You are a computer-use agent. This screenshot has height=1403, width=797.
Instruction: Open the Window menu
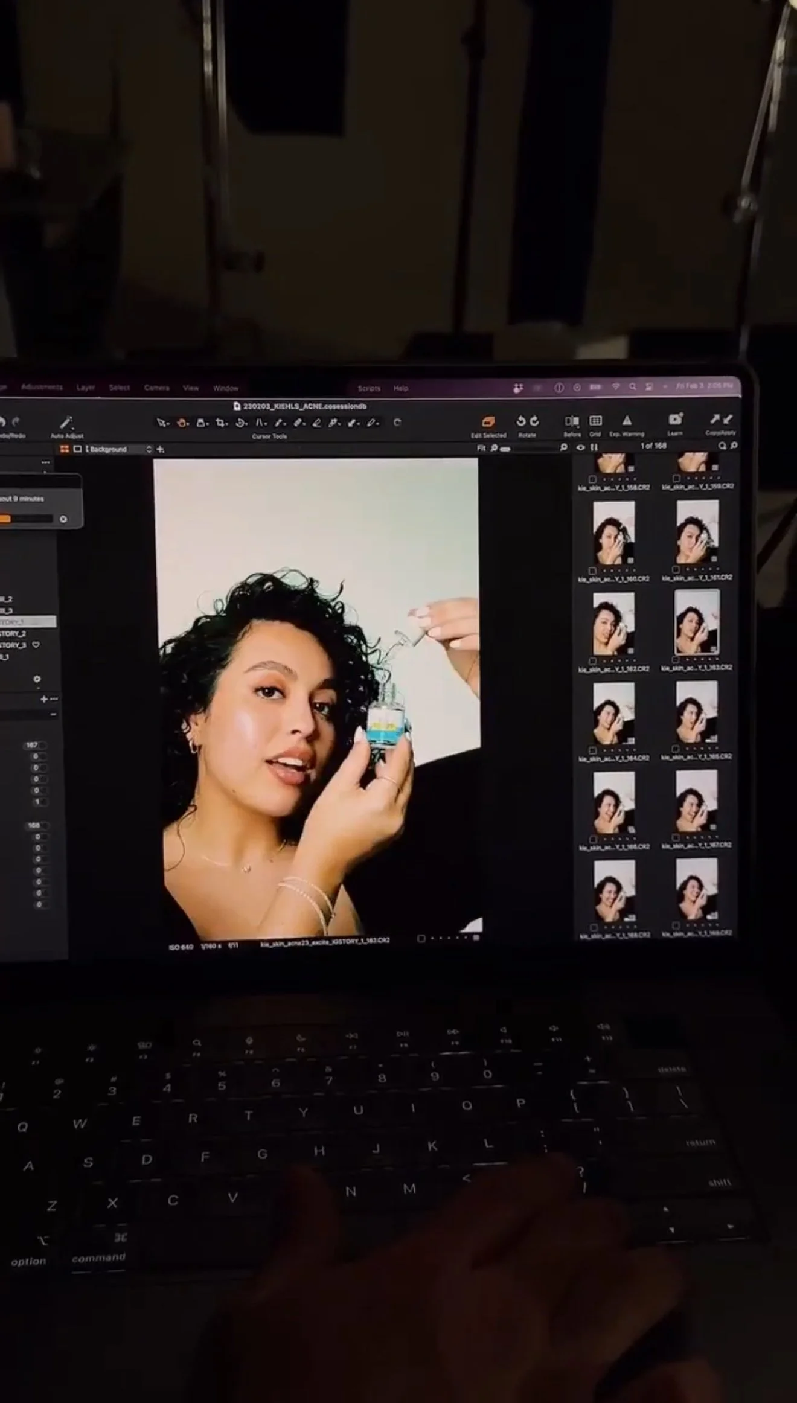coord(226,388)
